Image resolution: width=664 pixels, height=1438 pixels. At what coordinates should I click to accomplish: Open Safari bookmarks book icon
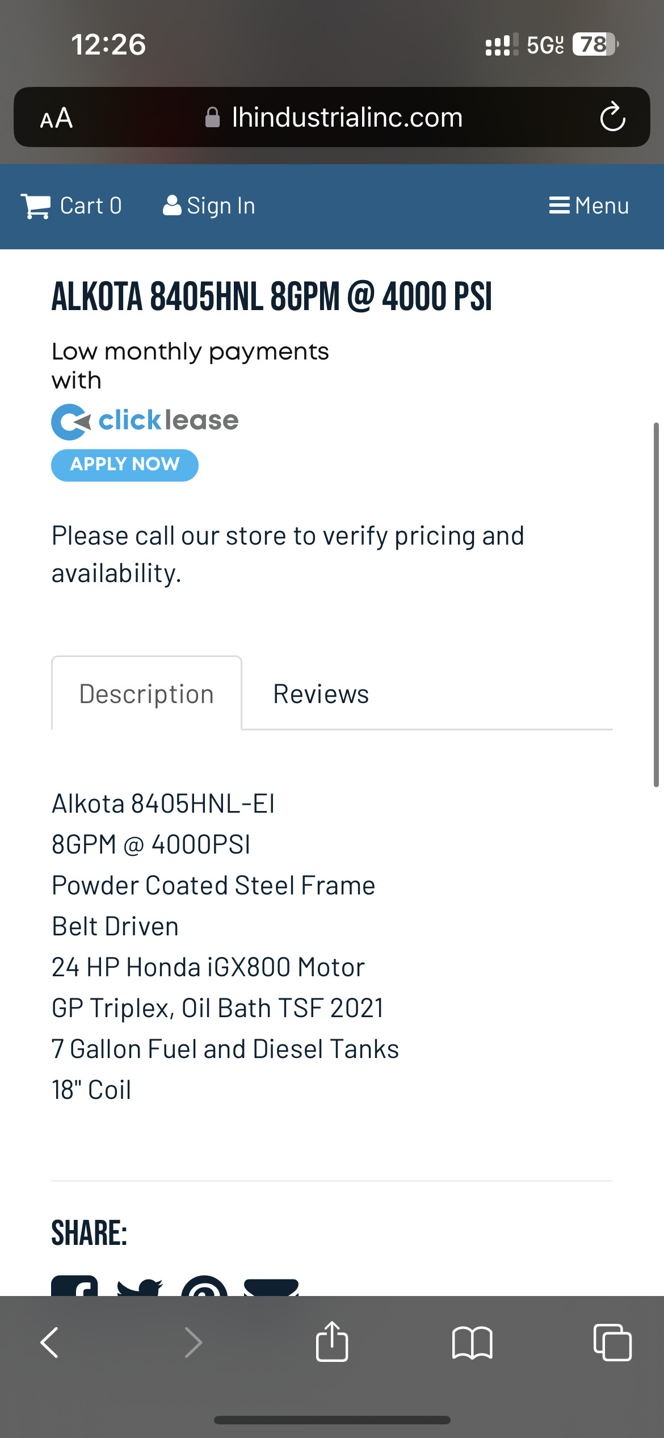(472, 1343)
